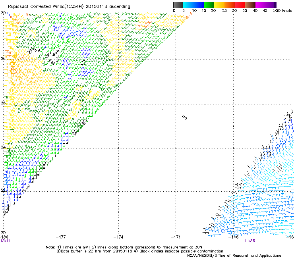This screenshot has height=258, width=294.
Task: Click the '25' label under the color scale
Action: (x=224, y=11)
